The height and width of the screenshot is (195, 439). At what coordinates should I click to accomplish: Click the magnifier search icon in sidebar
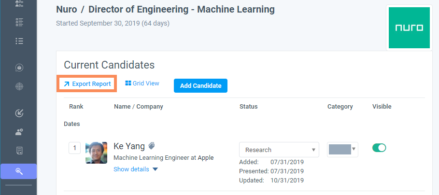point(19,171)
